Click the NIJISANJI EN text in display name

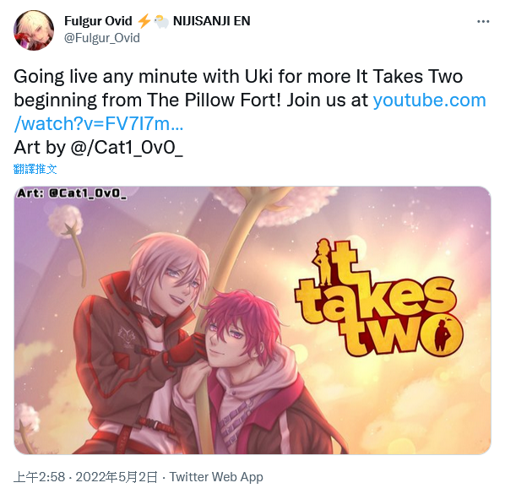pos(212,21)
